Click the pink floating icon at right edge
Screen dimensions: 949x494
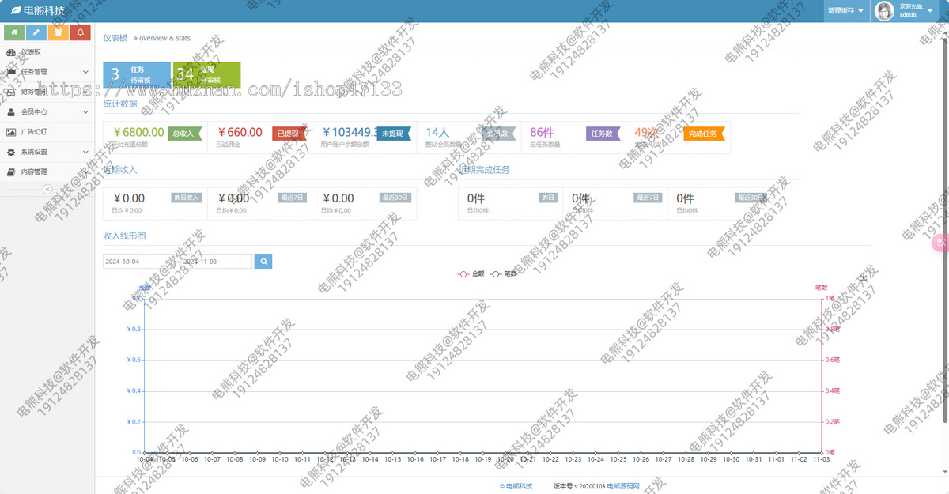pos(941,243)
